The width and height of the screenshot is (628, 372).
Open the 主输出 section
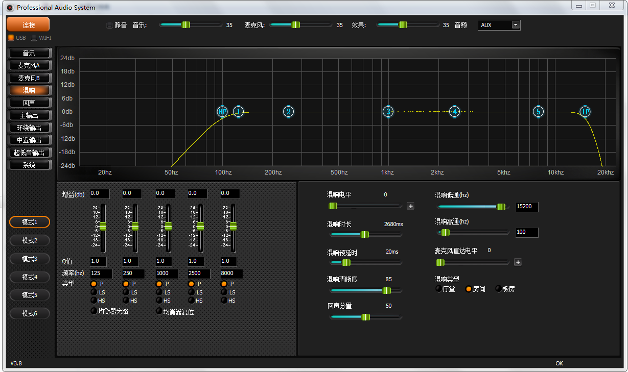[x=29, y=115]
